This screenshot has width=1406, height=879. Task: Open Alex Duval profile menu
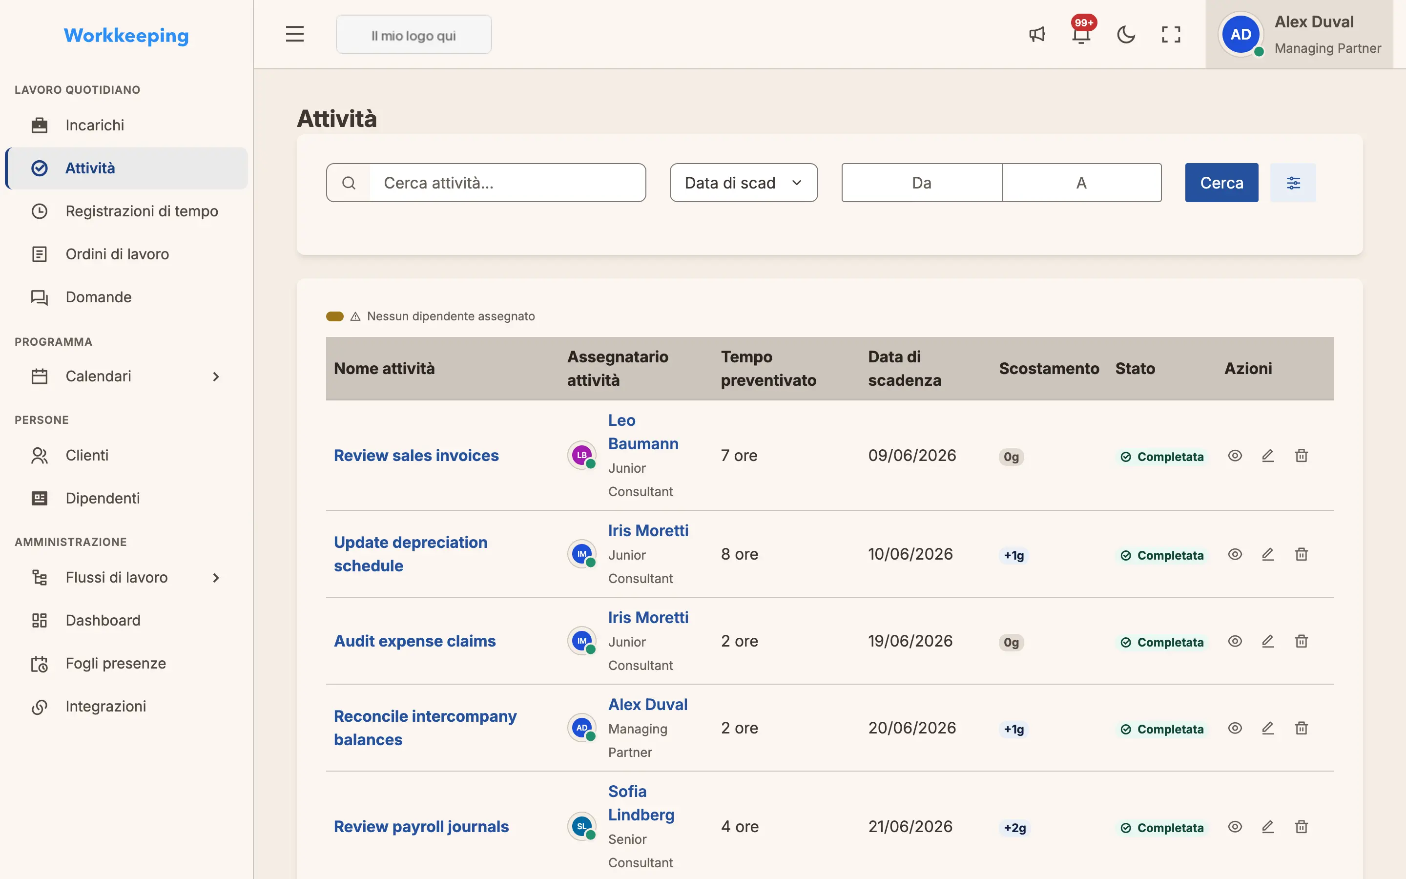pyautogui.click(x=1300, y=34)
